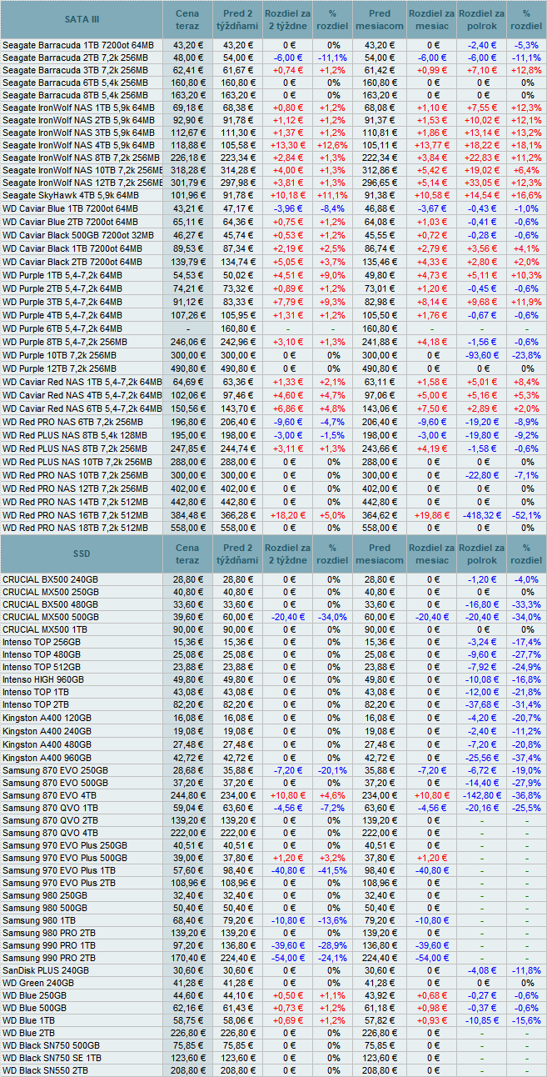Select row Seagate SkyHawk 4TB 5,9k 64MB
Screen dimensions: 547x1077
coord(273,195)
